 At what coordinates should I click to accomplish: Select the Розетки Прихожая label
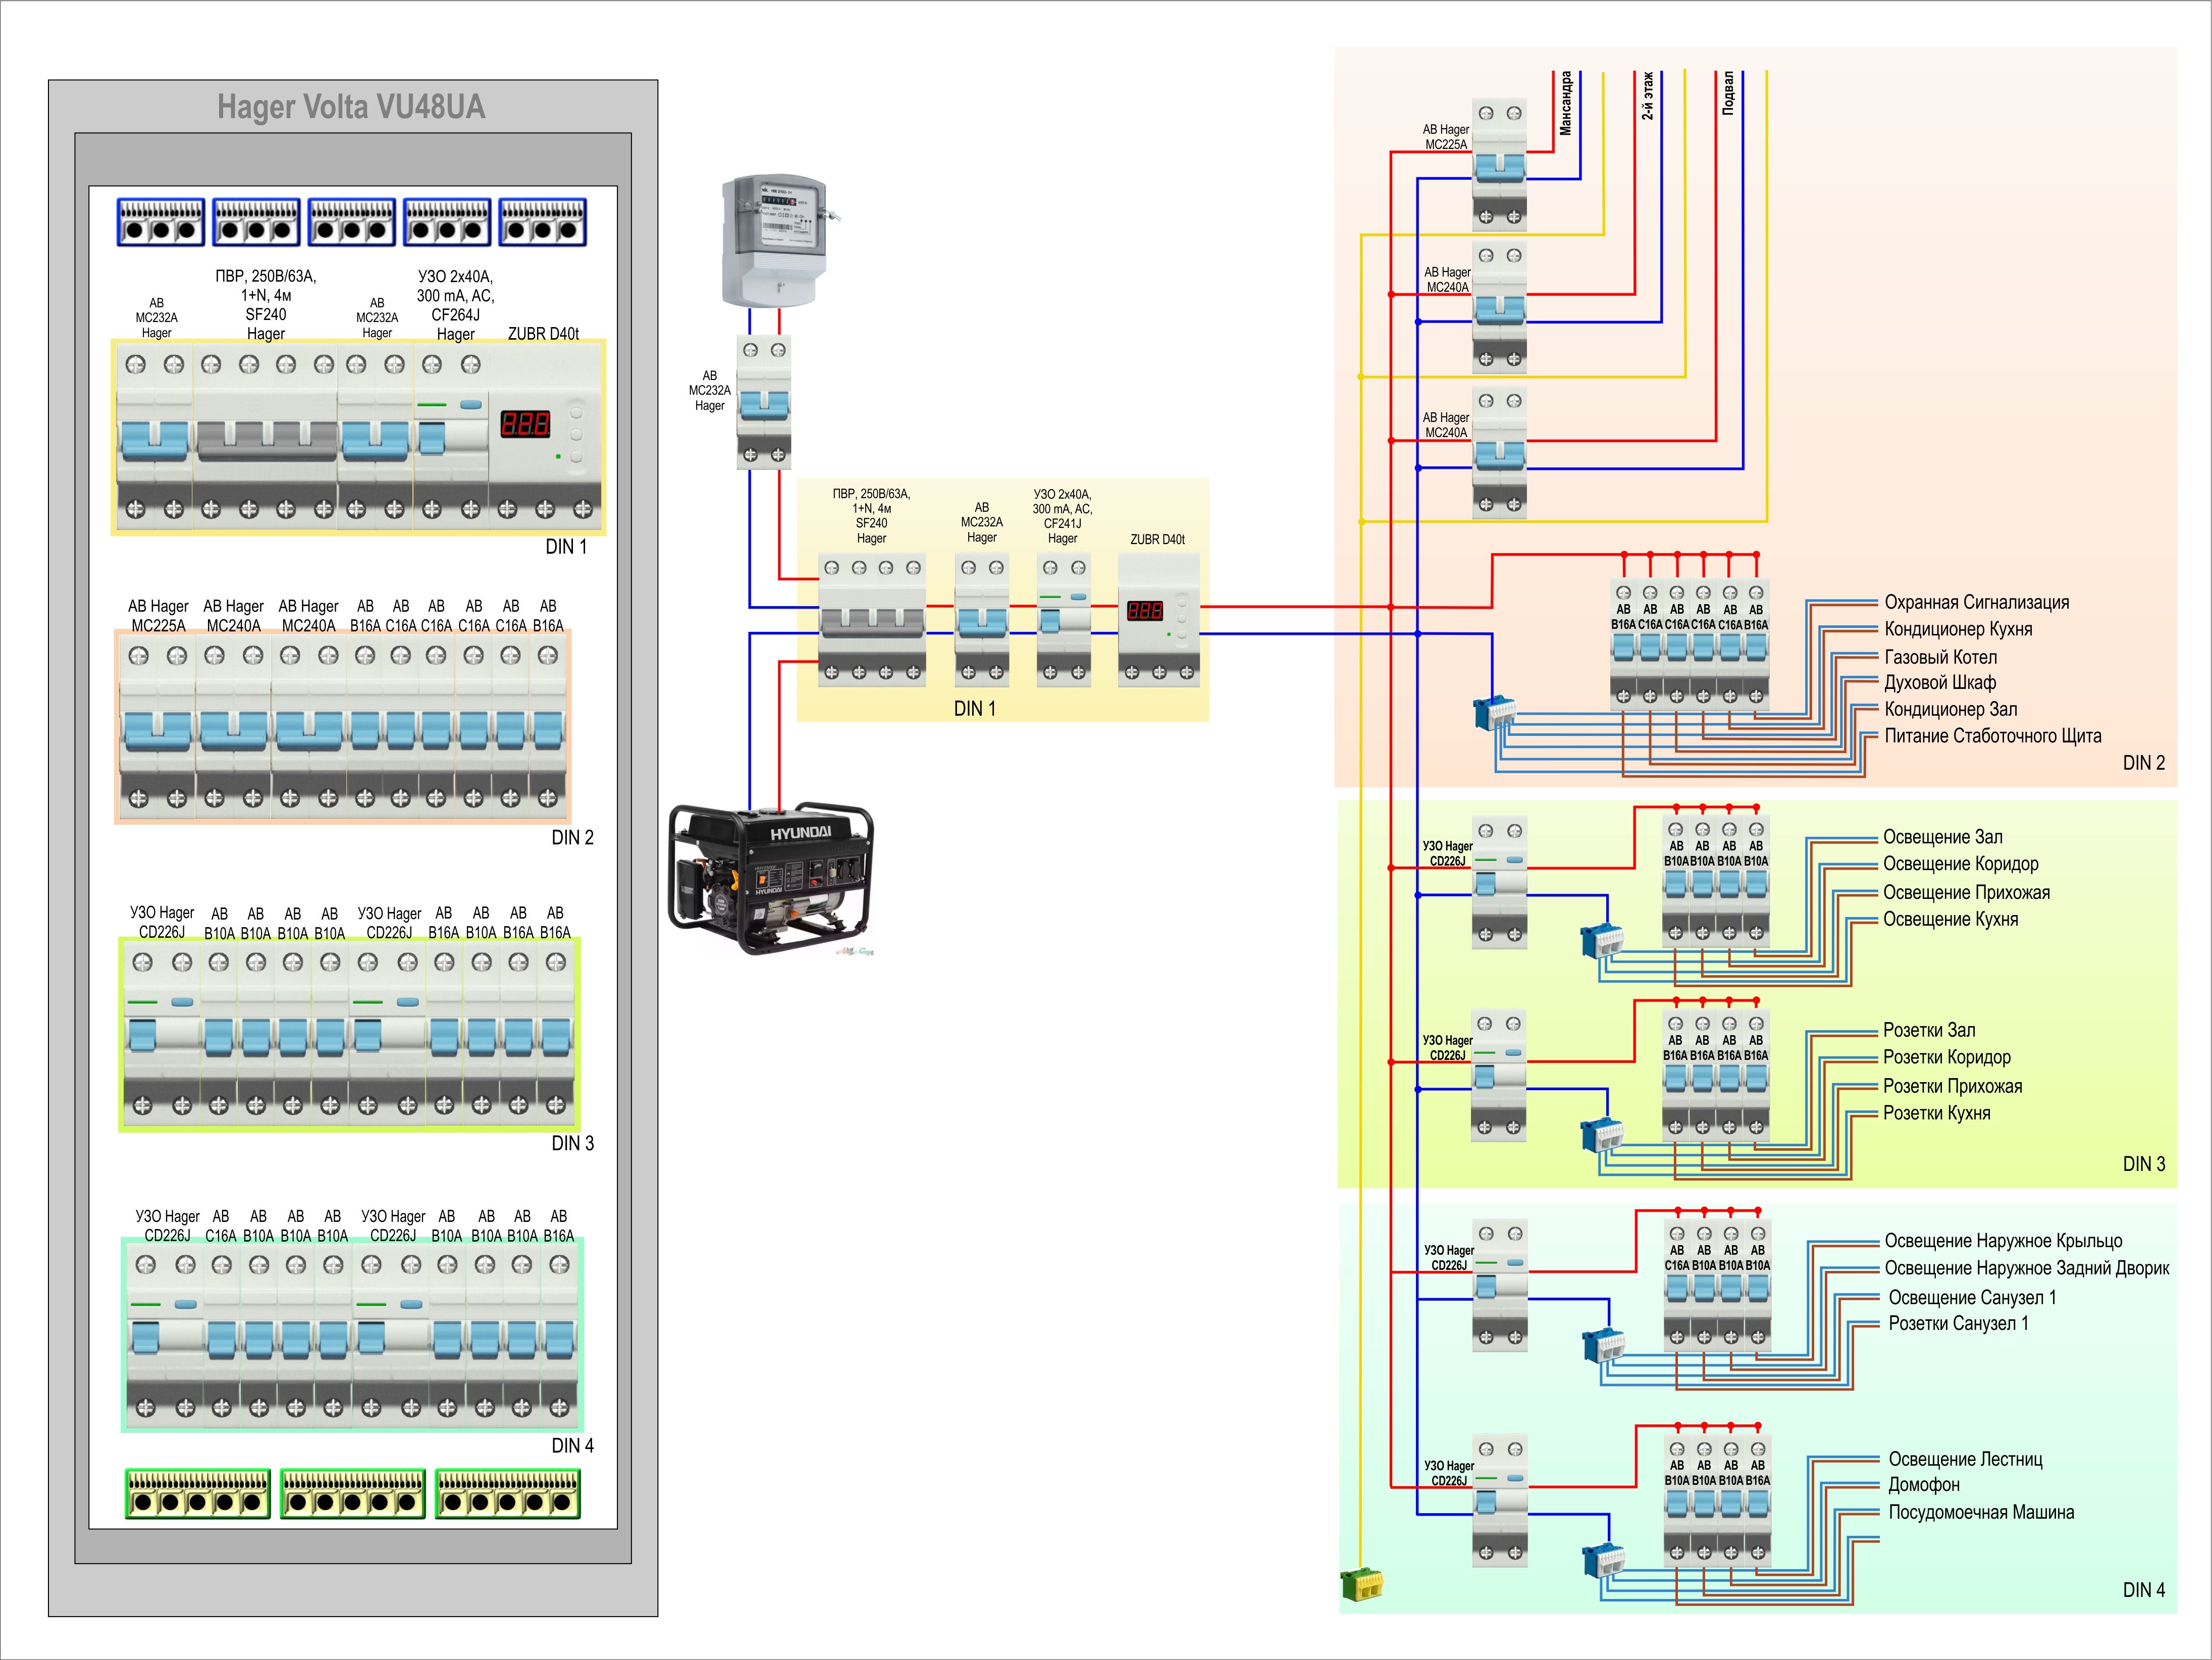(1953, 1086)
